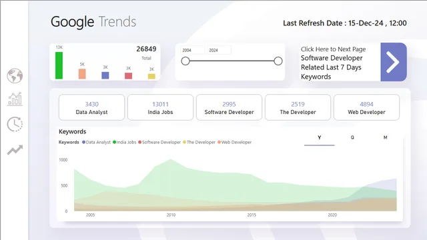Click the blue 3K bar

point(105,75)
